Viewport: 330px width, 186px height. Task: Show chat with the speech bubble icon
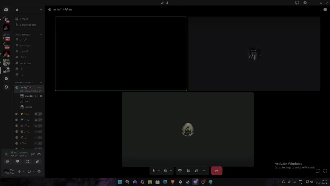325,10
